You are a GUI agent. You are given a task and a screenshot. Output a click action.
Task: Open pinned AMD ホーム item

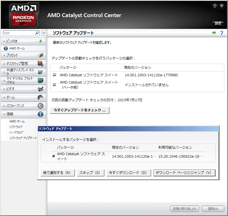(17, 48)
